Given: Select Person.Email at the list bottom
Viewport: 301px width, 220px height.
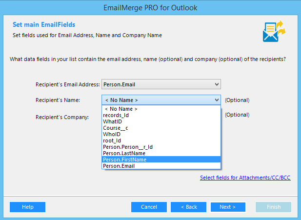Looking at the screenshot, I should (x=161, y=166).
